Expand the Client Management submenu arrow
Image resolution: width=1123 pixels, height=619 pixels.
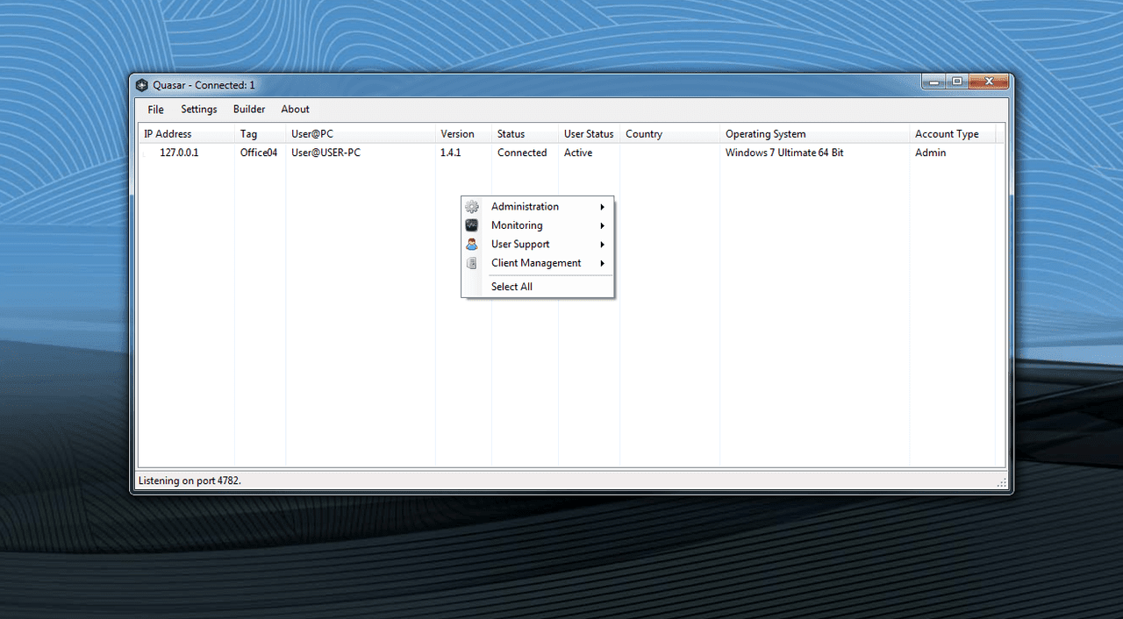602,263
